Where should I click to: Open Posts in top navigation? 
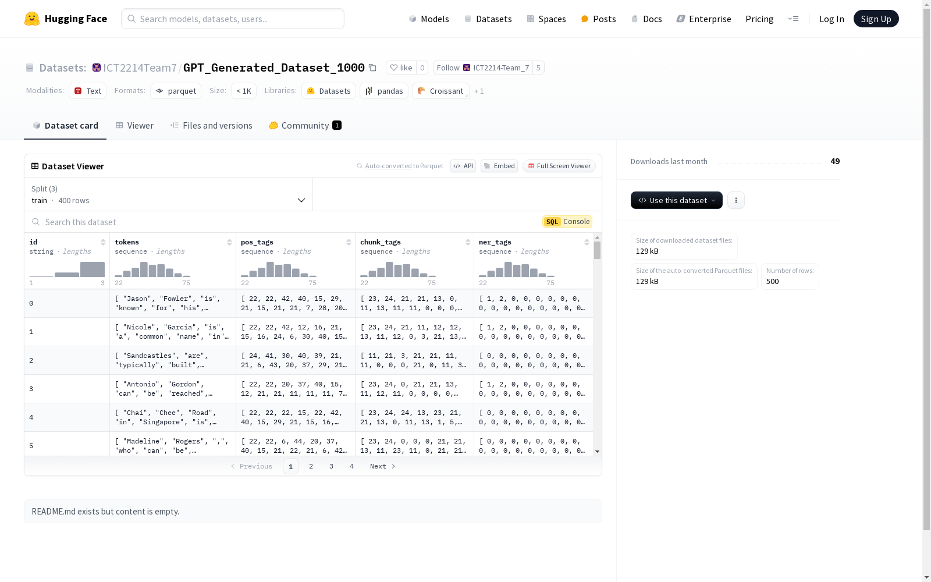coord(598,19)
